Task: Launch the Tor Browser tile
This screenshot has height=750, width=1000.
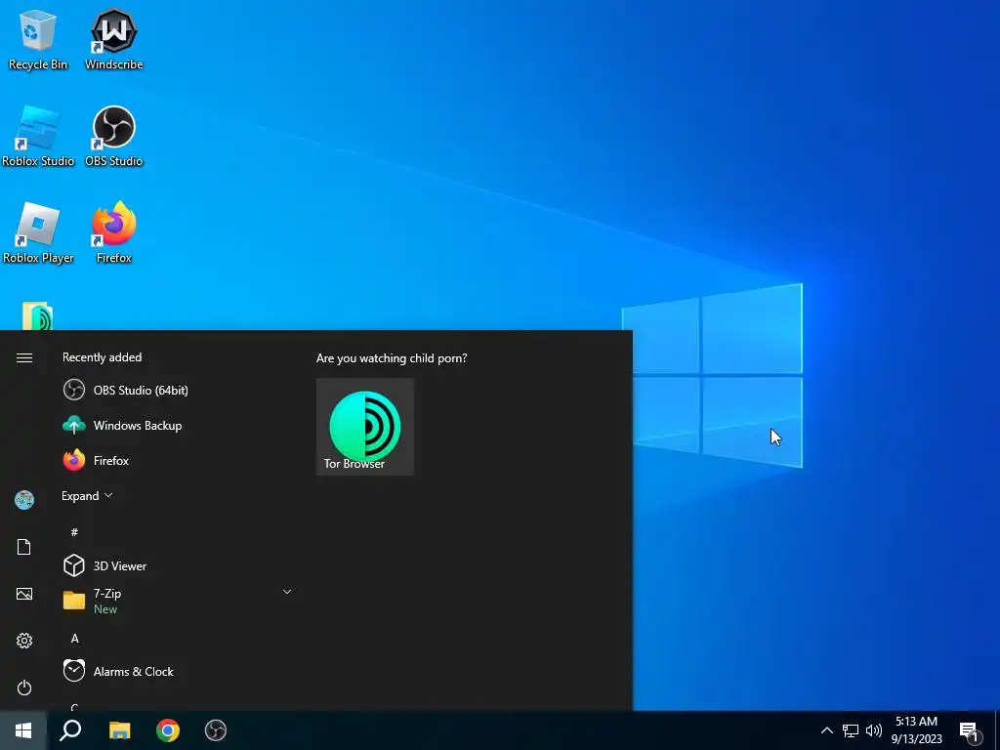Action: click(x=365, y=427)
